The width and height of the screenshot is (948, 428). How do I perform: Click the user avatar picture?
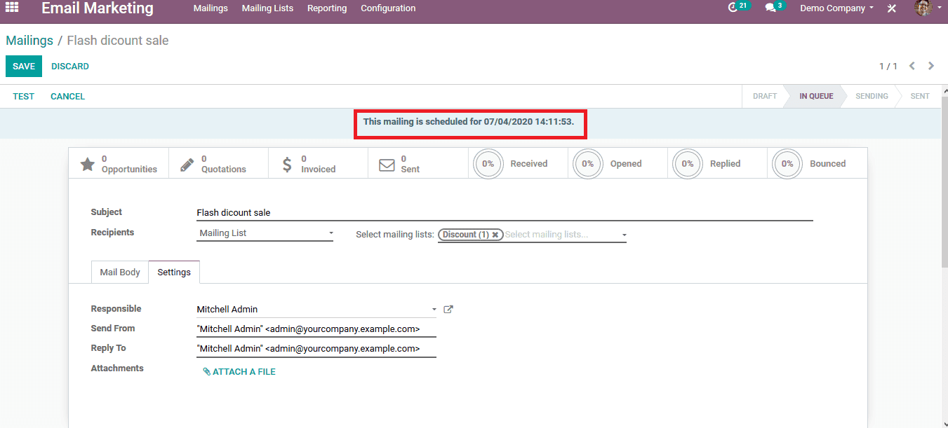[923, 8]
